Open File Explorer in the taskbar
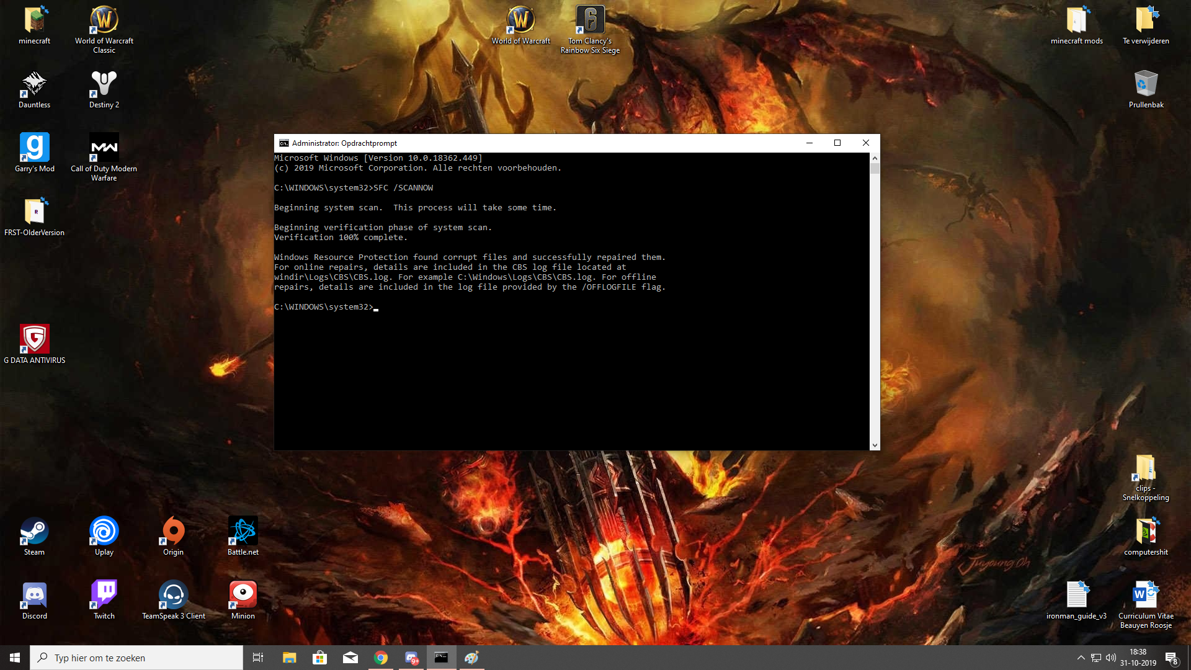 289,658
